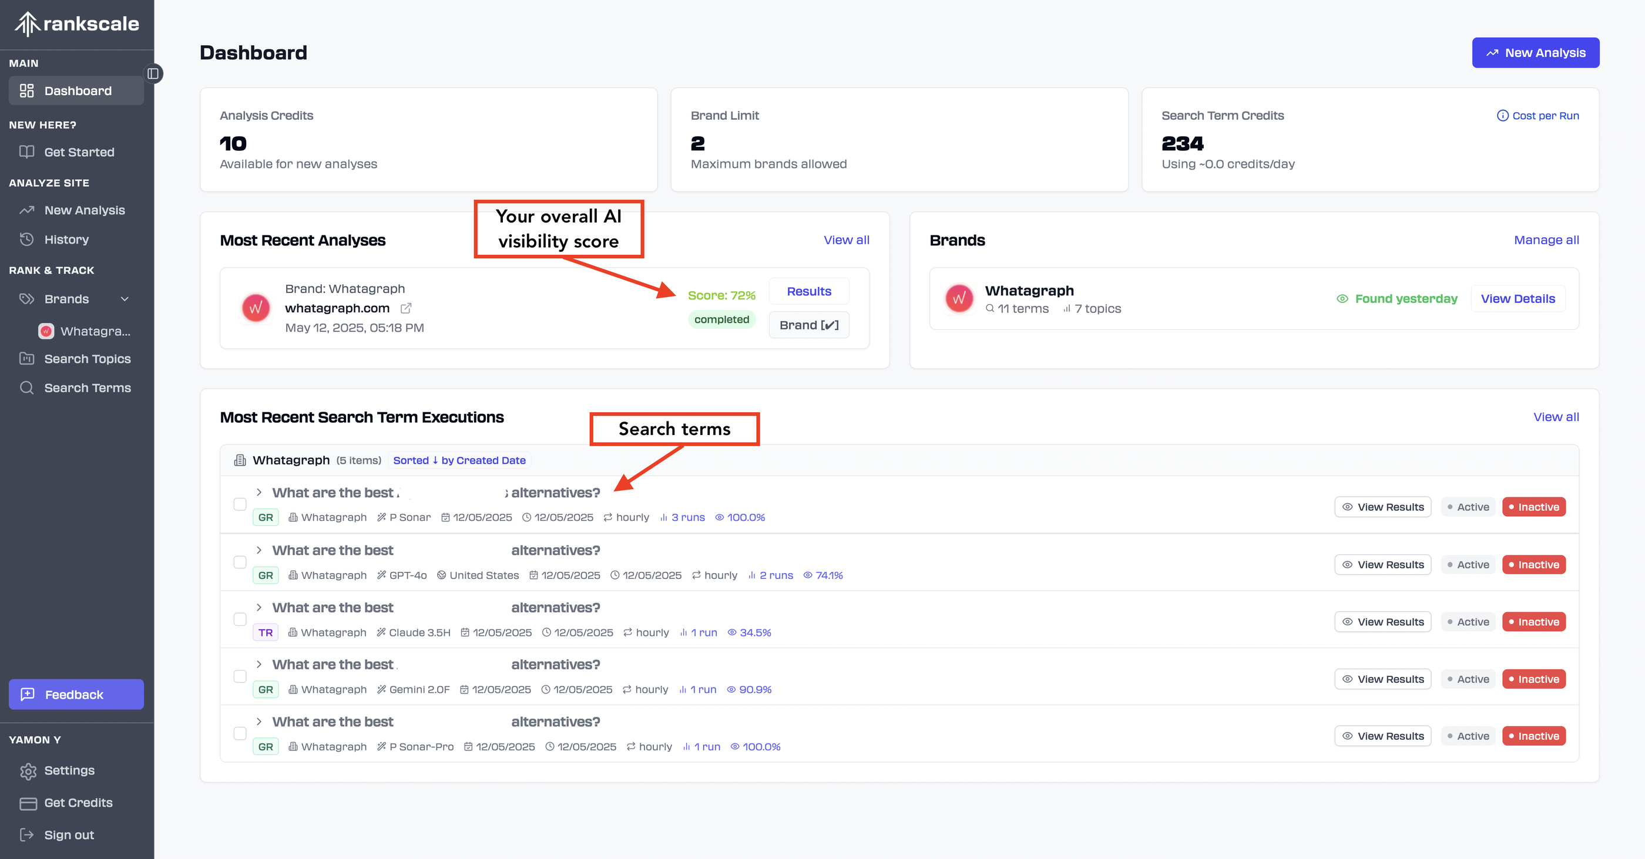Select the Dashboard icon in the sidebar
Screen dimensions: 1645x859
click(x=26, y=90)
